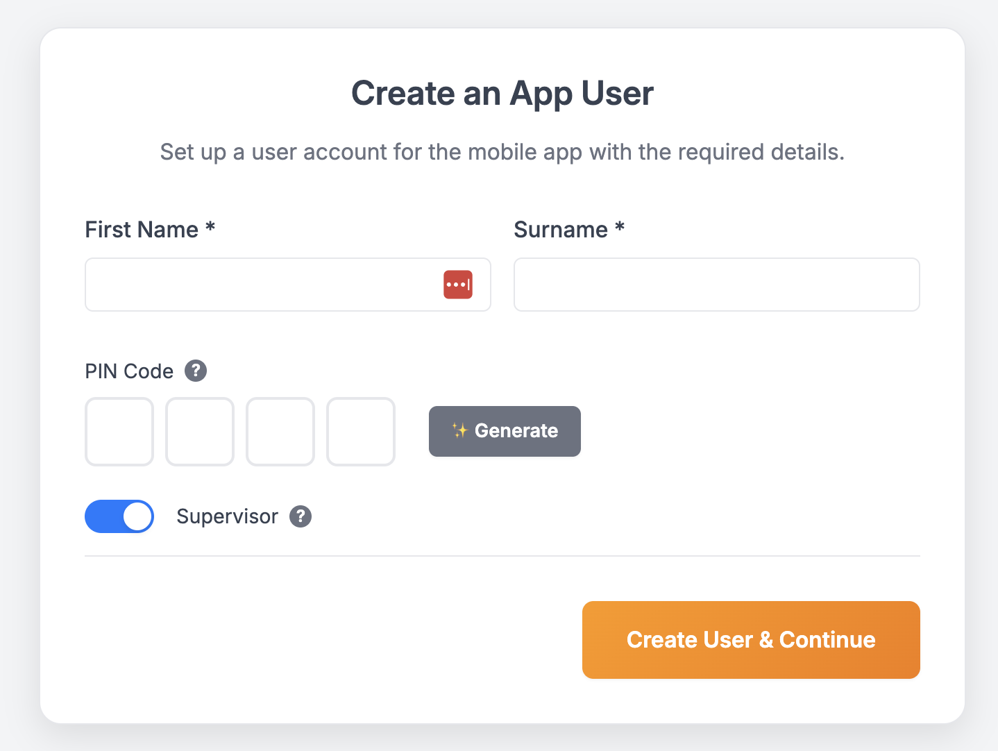998x751 pixels.
Task: Click into the Surname input box
Action: point(716,285)
